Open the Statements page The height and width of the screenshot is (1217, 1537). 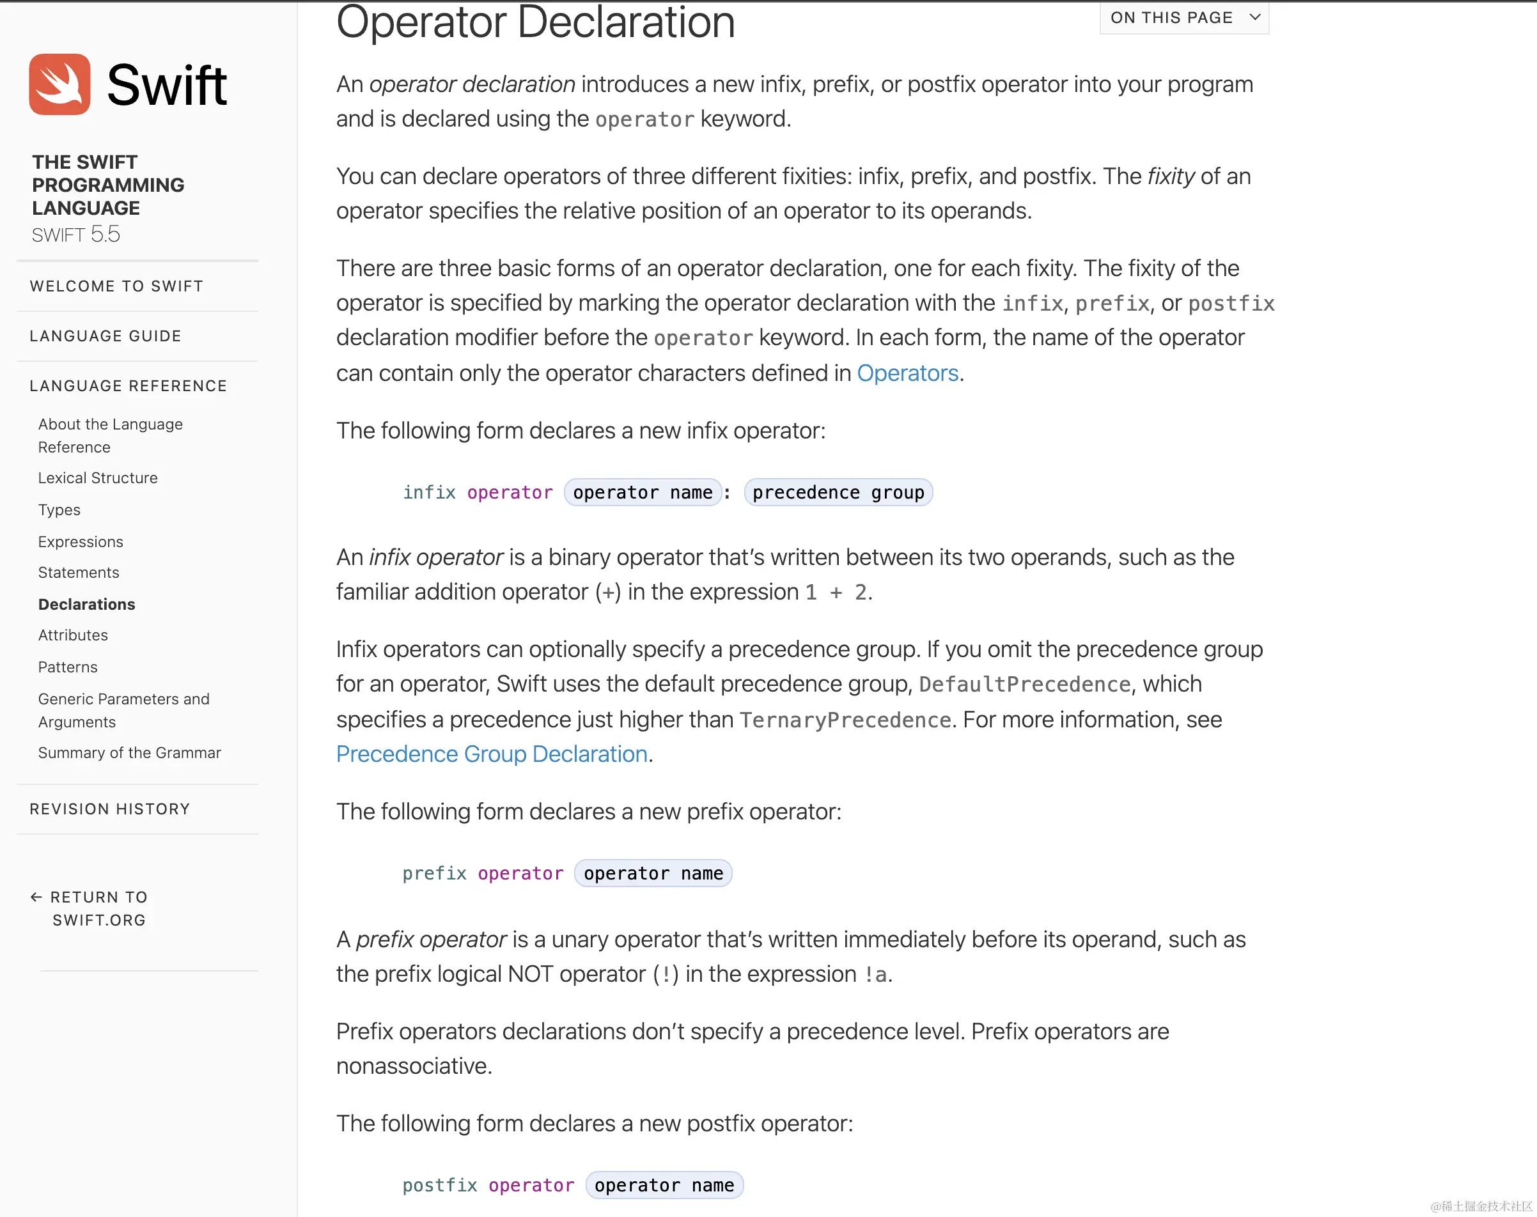(79, 573)
